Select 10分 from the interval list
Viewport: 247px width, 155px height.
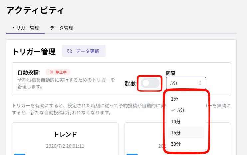(x=186, y=122)
